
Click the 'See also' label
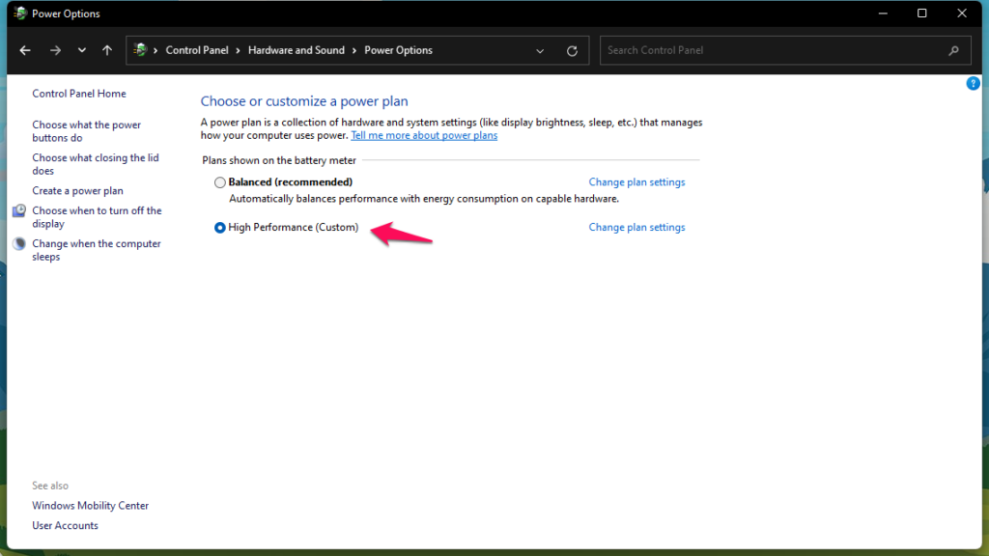(50, 486)
